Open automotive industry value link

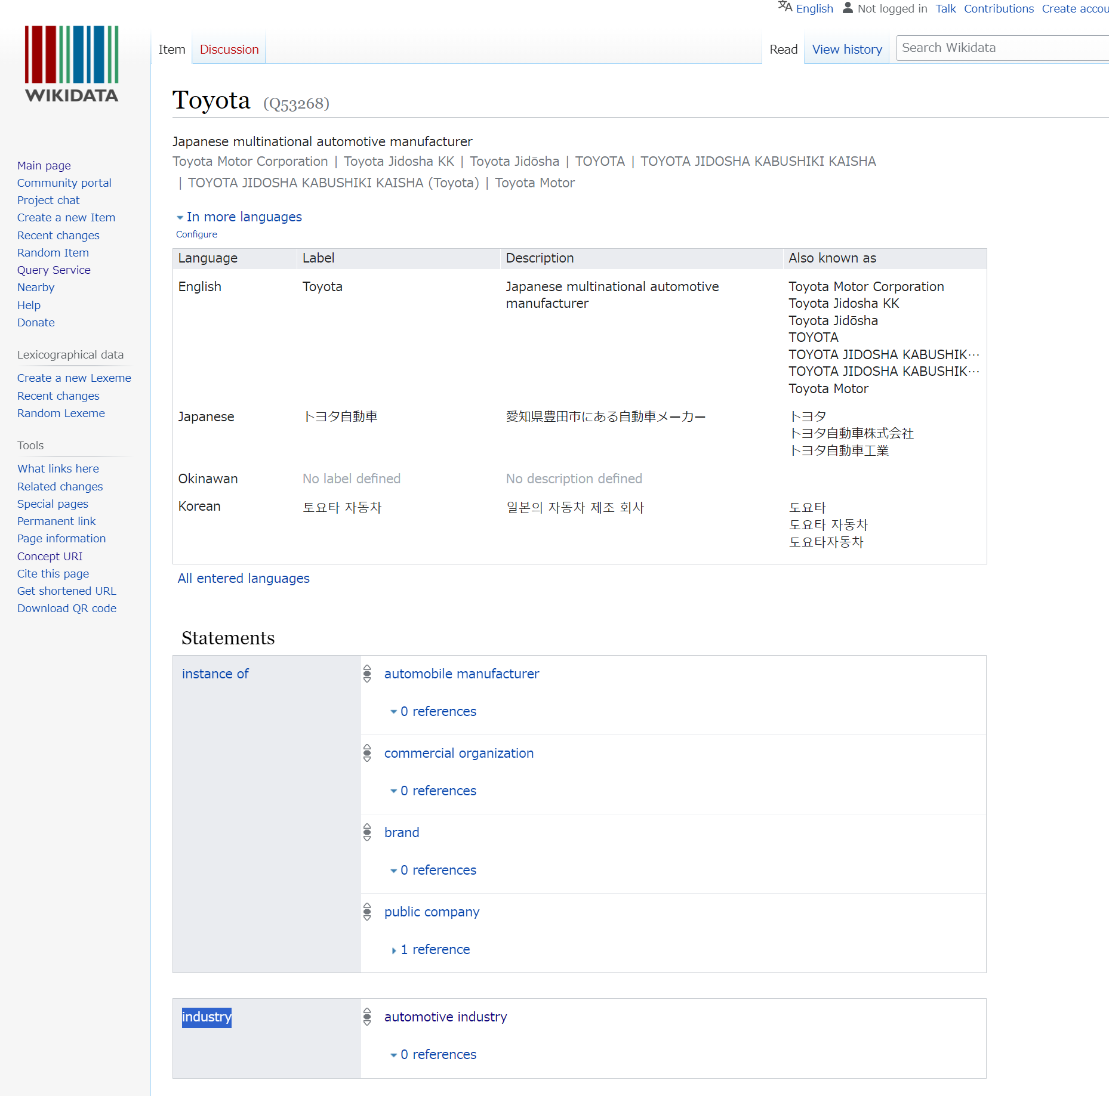pos(445,1017)
